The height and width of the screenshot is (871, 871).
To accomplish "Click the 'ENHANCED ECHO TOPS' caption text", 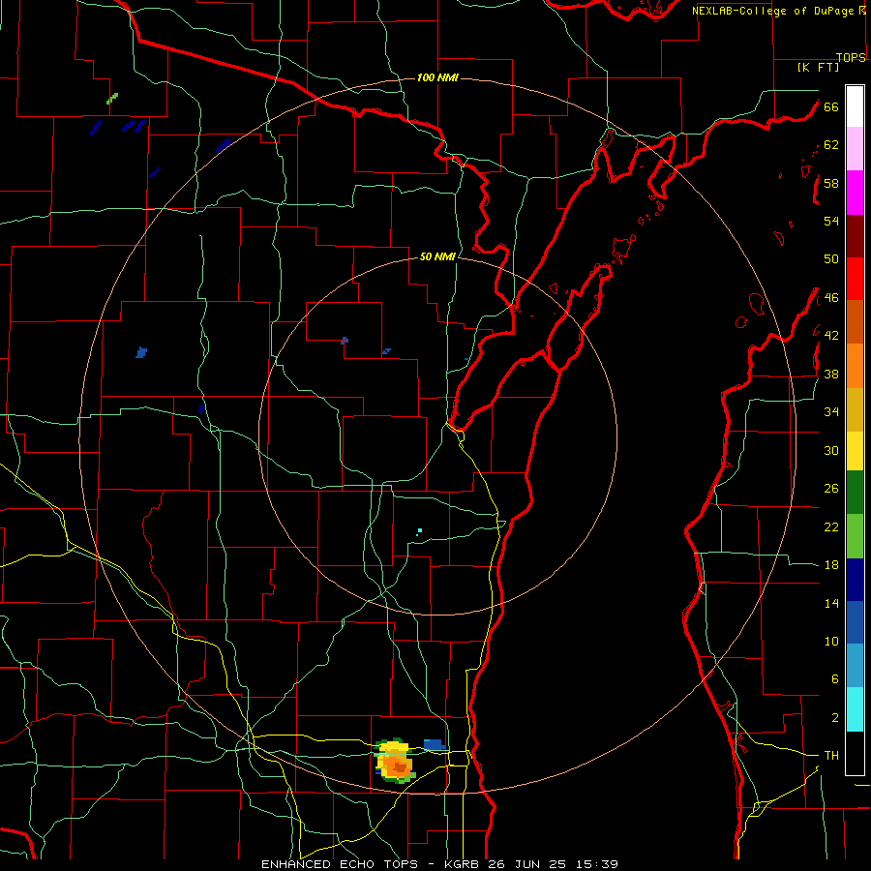I will [x=340, y=864].
